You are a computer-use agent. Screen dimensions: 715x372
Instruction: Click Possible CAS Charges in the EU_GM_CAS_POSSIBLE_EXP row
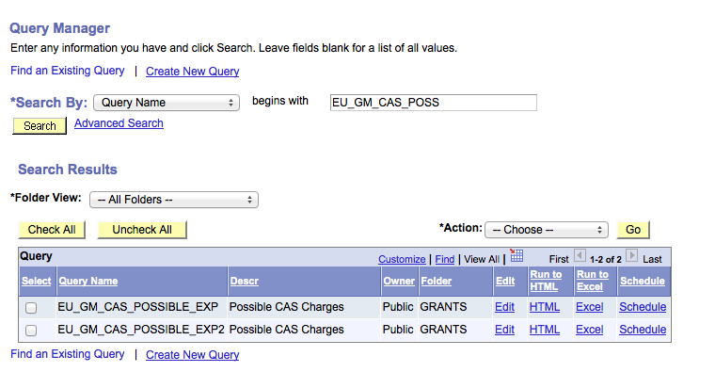pyautogui.click(x=286, y=307)
